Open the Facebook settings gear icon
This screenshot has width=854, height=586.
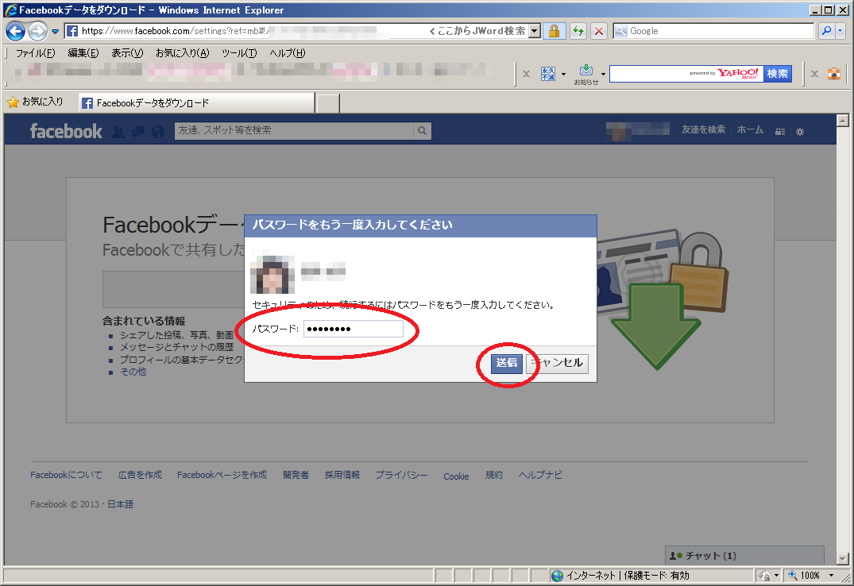coord(799,132)
